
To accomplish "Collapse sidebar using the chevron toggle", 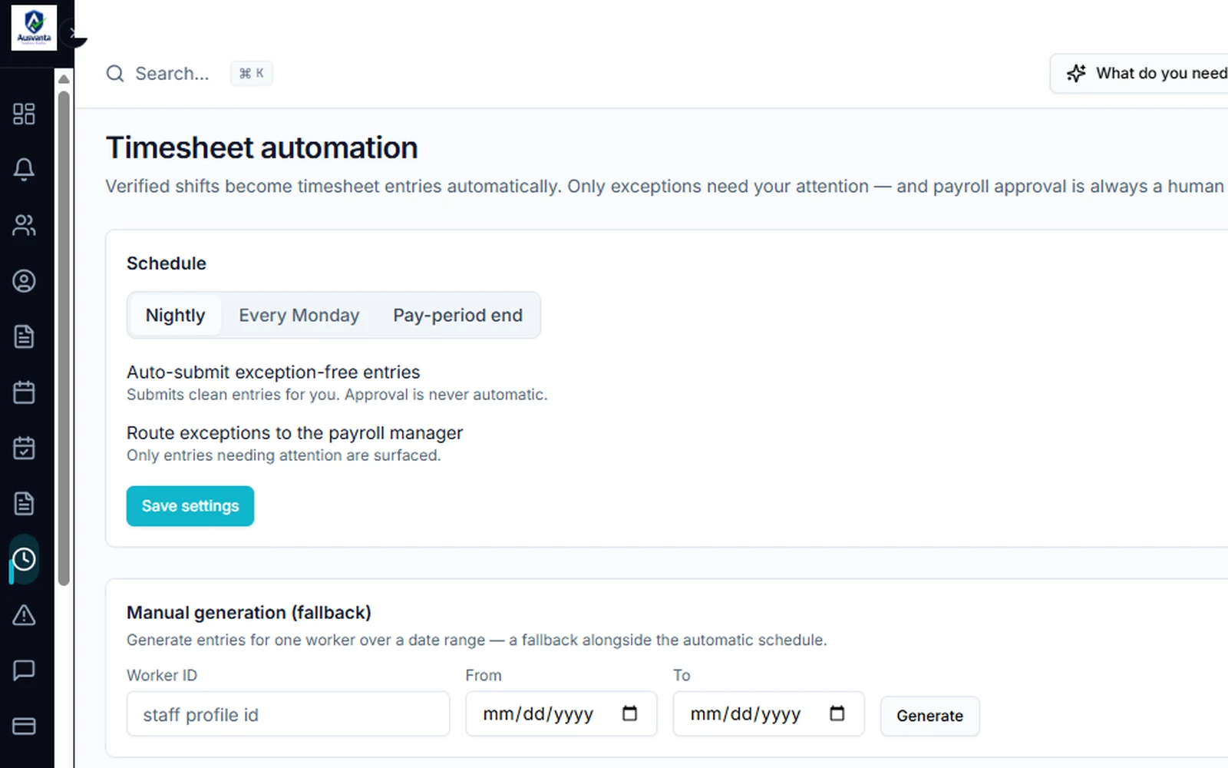I will [74, 33].
